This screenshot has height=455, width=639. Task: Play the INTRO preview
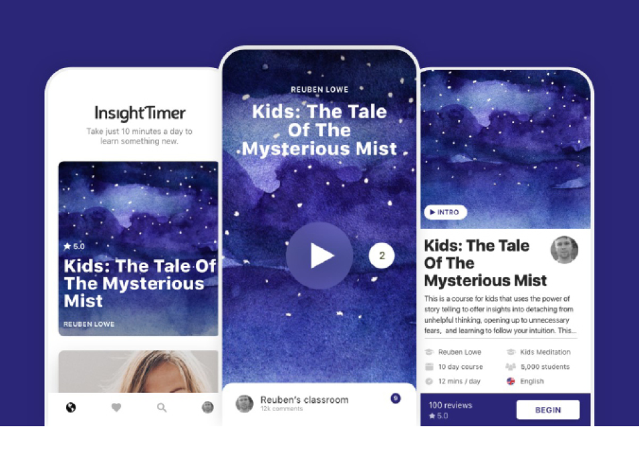(x=445, y=212)
